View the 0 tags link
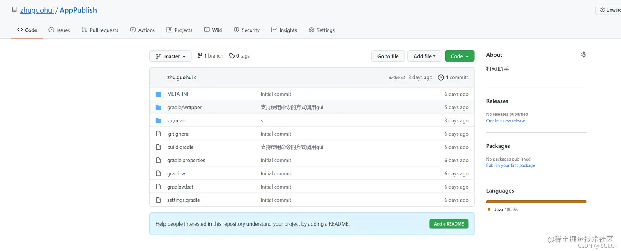Image resolution: width=621 pixels, height=251 pixels. tap(239, 56)
